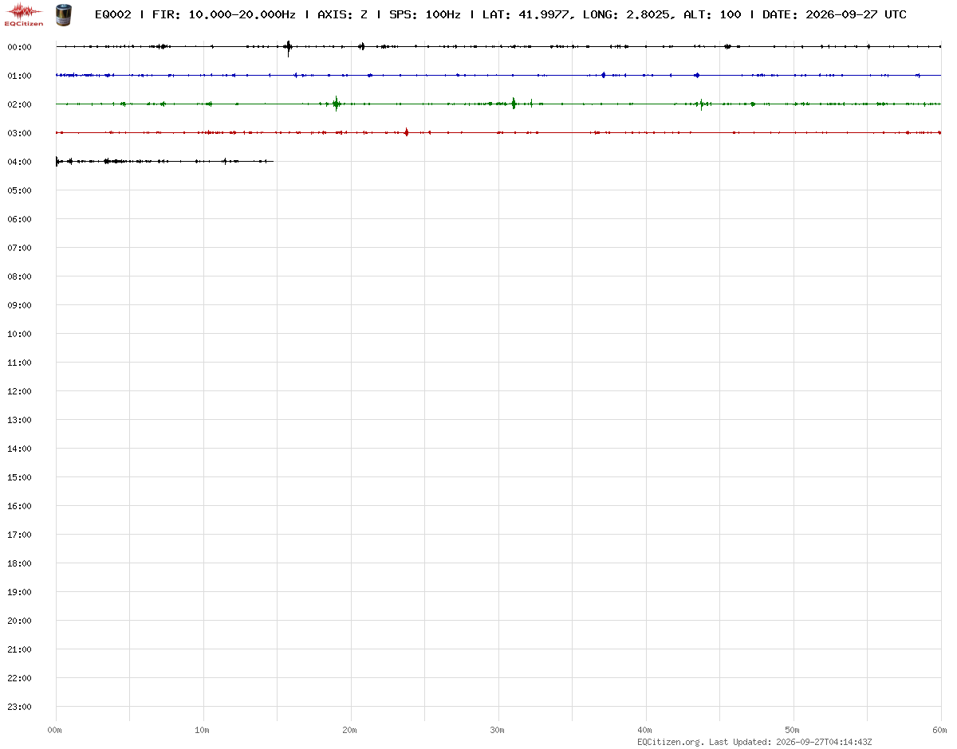Select the 23:00 hour label
The width and height of the screenshot is (957, 749).
click(x=19, y=707)
